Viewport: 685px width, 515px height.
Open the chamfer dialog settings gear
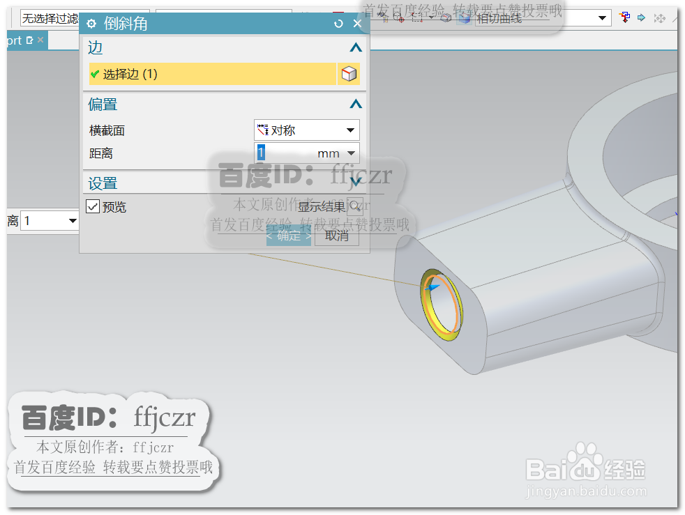[x=91, y=24]
